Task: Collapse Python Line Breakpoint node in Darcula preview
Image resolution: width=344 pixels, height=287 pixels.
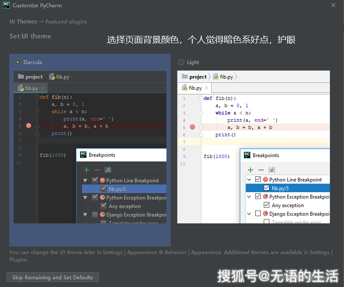Action: coord(85,181)
